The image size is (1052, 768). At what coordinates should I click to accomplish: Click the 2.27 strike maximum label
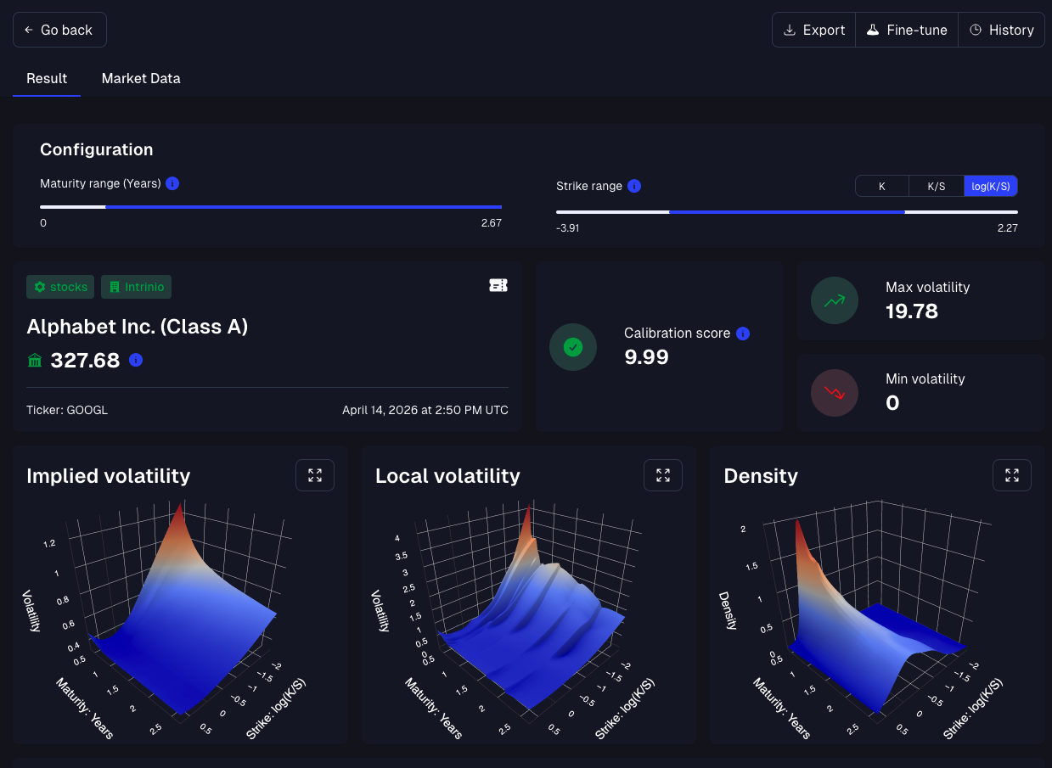click(1008, 227)
